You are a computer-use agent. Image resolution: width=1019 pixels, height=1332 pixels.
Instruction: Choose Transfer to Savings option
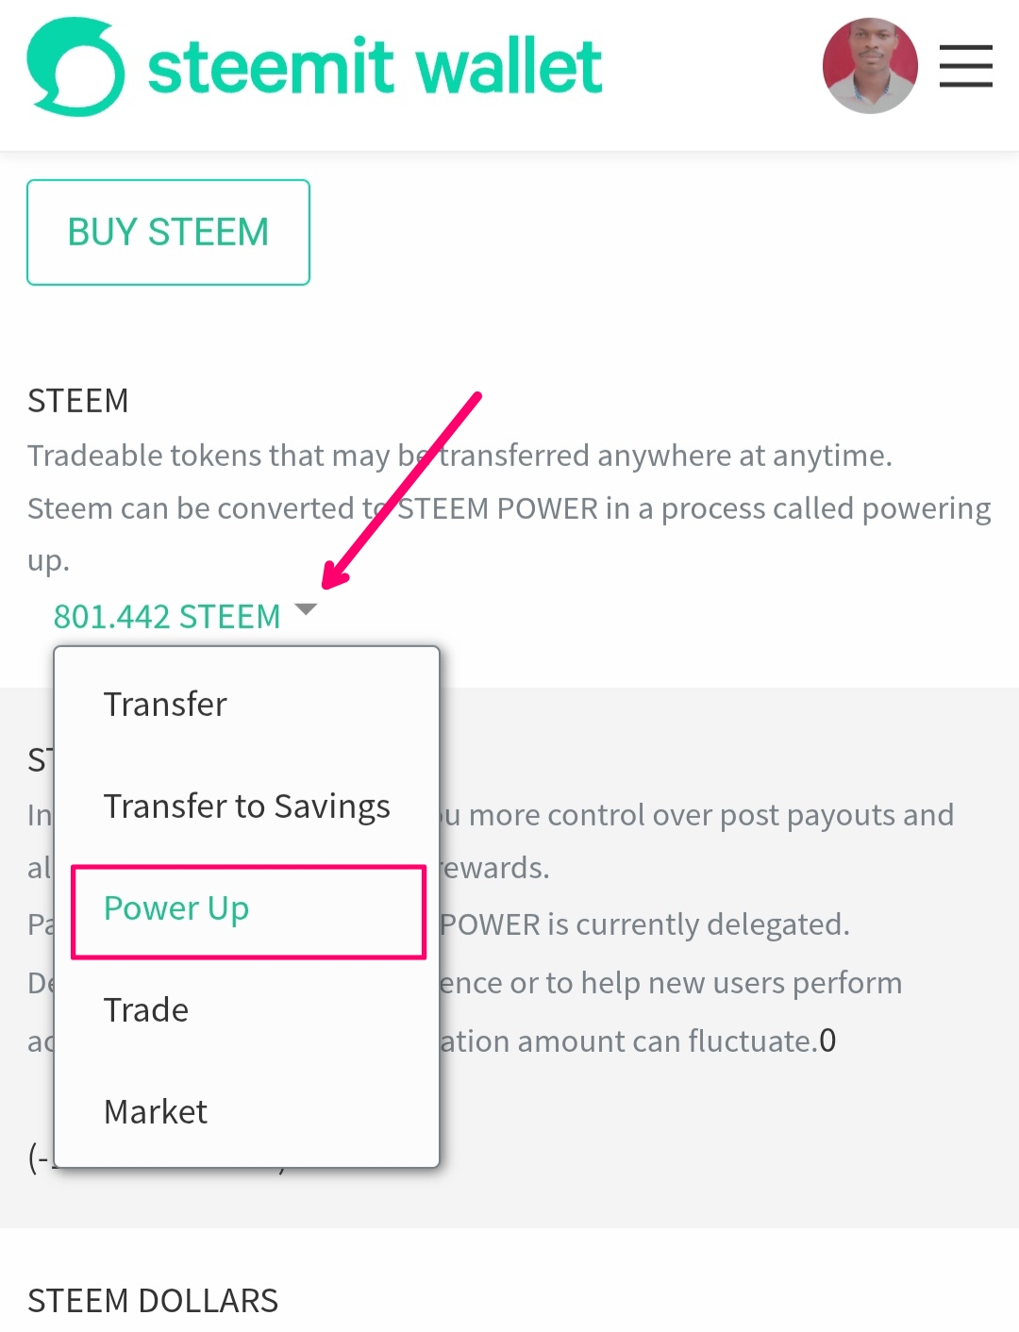(x=247, y=806)
